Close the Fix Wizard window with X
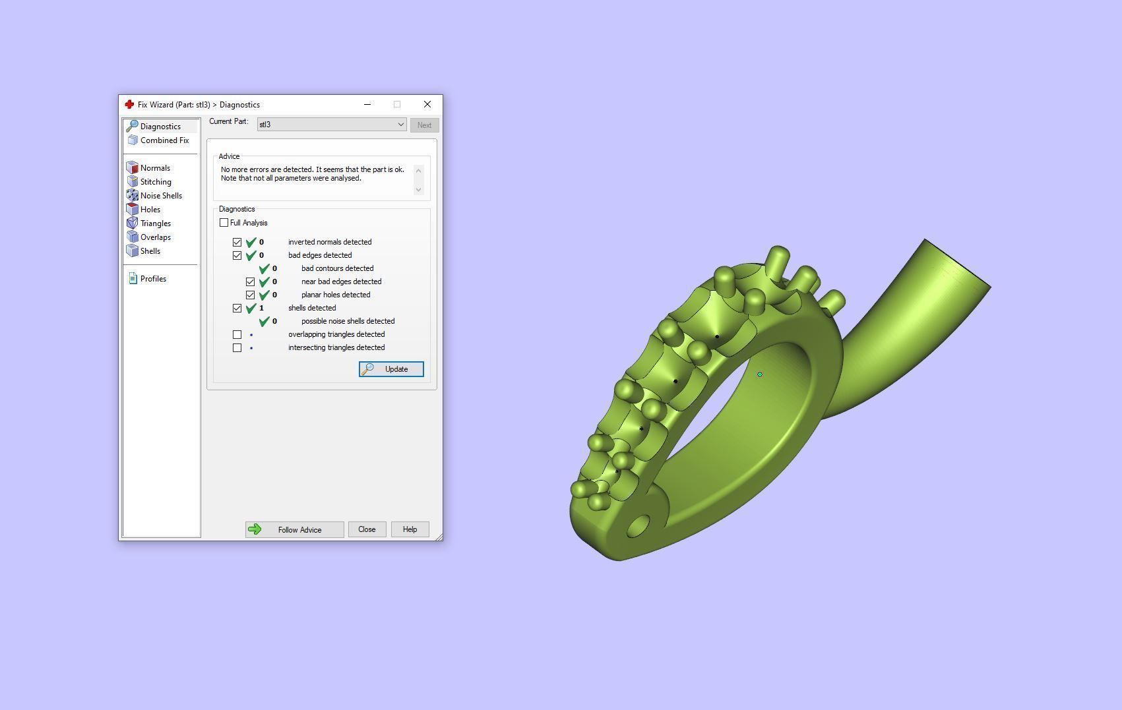 (427, 104)
